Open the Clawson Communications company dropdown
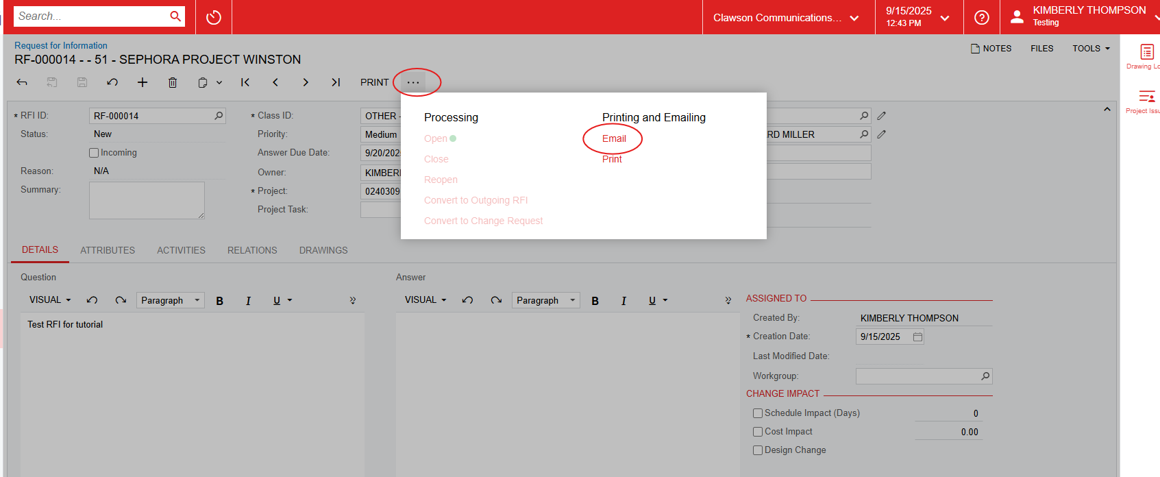 coord(786,18)
